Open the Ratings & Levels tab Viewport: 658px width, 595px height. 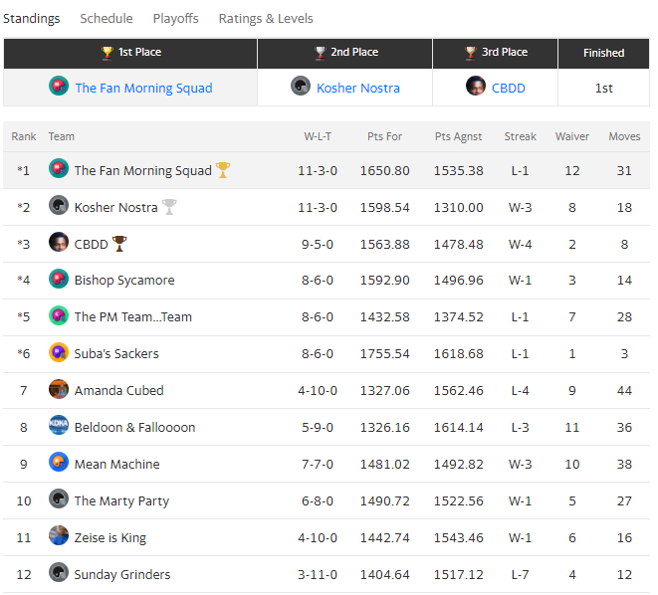coord(265,18)
